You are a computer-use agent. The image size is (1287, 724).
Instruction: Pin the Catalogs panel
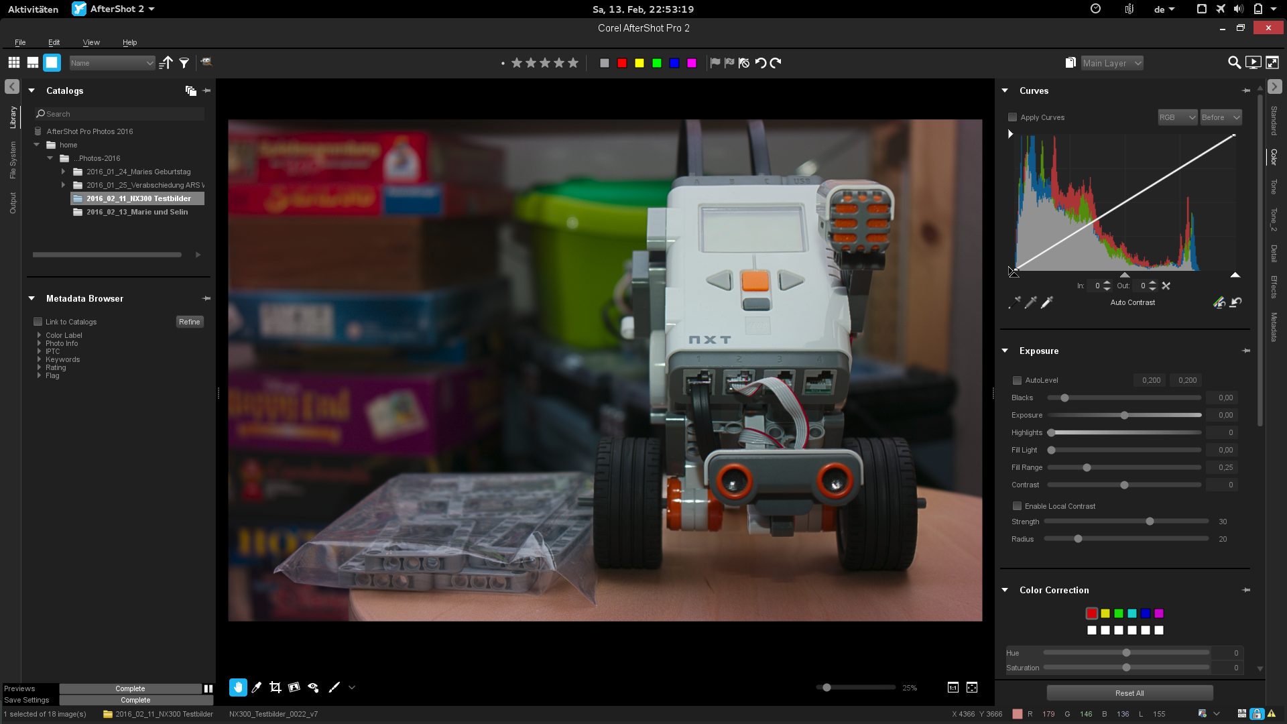coord(206,90)
